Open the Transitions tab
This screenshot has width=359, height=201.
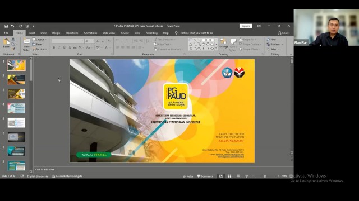[72, 33]
